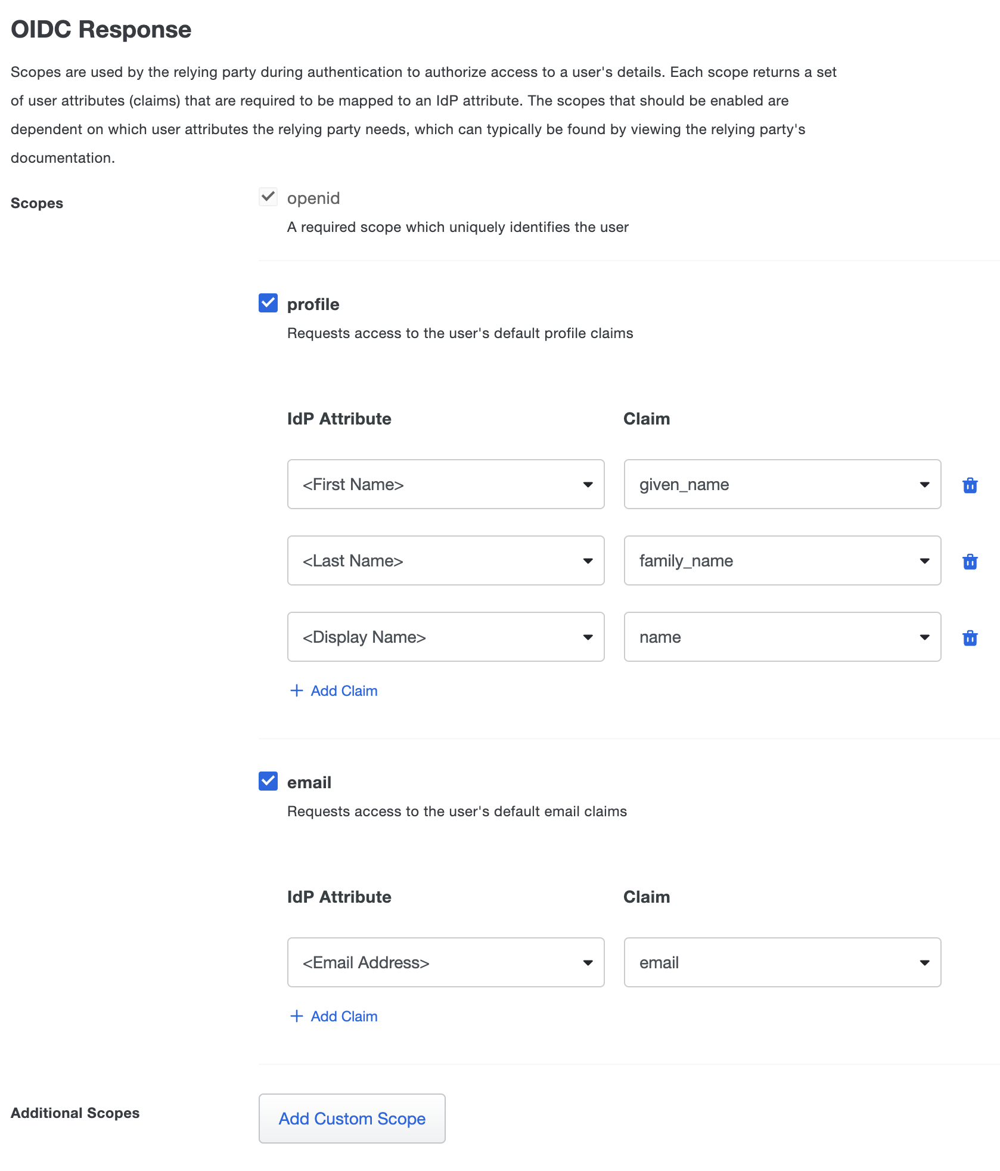Select the OIDC Response heading

[101, 28]
